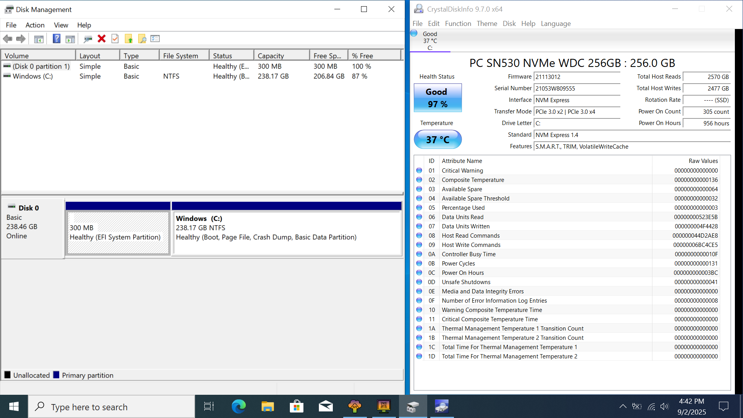
Task: Click the blue status orb beside Good 37 °C
Action: [414, 33]
